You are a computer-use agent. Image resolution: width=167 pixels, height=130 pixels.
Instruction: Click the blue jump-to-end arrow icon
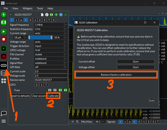[x=72, y=121]
